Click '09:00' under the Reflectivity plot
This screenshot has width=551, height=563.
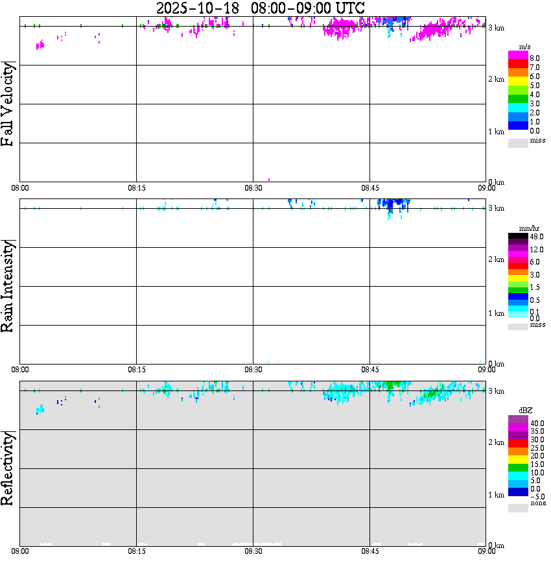487,551
